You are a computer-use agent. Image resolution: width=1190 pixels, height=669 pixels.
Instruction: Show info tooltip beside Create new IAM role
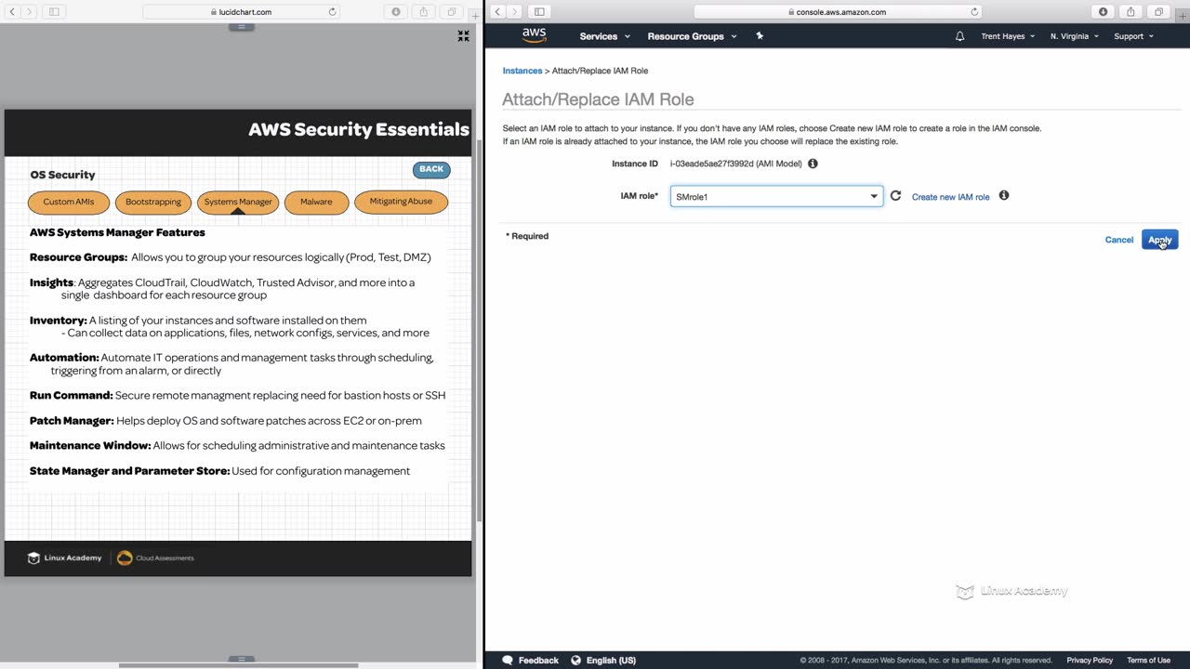[1004, 196]
